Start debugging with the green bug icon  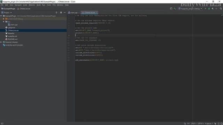209,9
